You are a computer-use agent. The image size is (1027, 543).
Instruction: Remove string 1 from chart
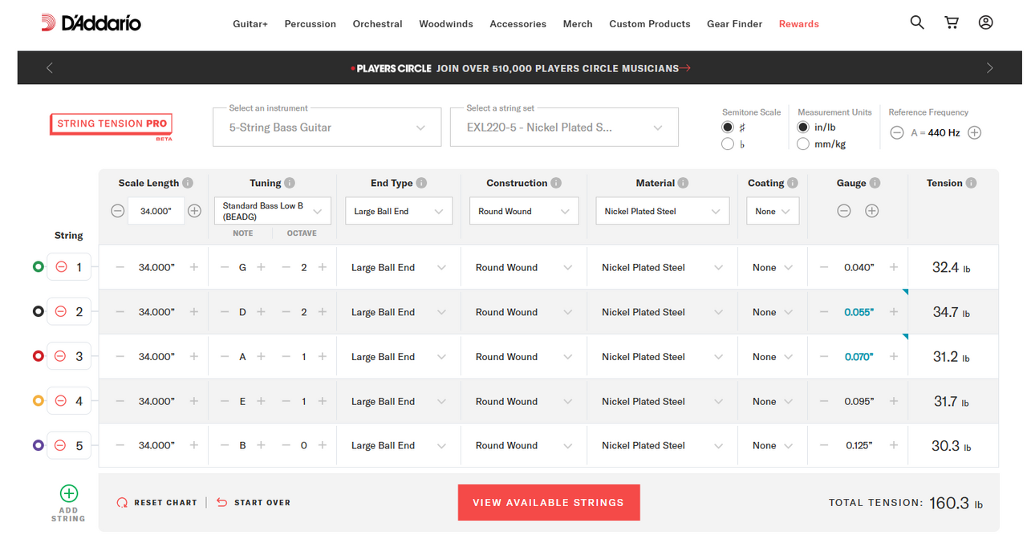coord(61,267)
